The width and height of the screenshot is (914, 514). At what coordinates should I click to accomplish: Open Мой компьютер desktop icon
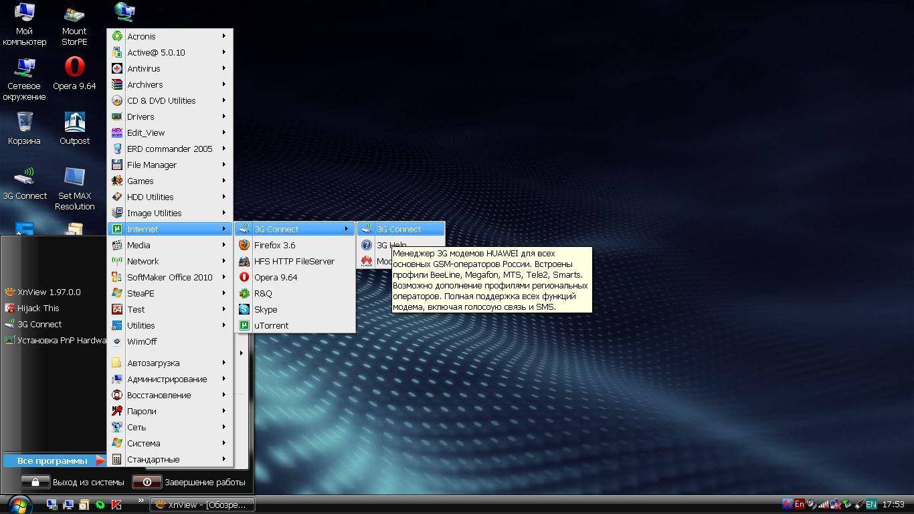point(25,13)
